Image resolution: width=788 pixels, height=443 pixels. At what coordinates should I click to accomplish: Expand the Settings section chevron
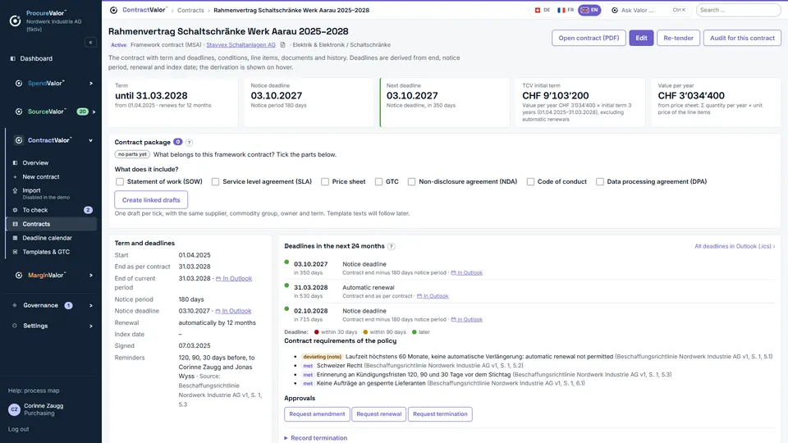91,326
